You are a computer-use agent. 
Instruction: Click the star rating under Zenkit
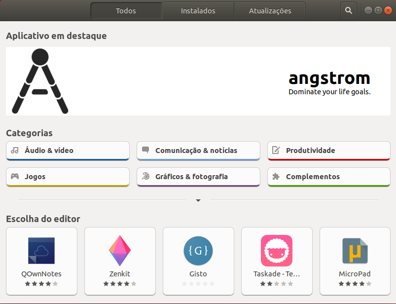120,284
